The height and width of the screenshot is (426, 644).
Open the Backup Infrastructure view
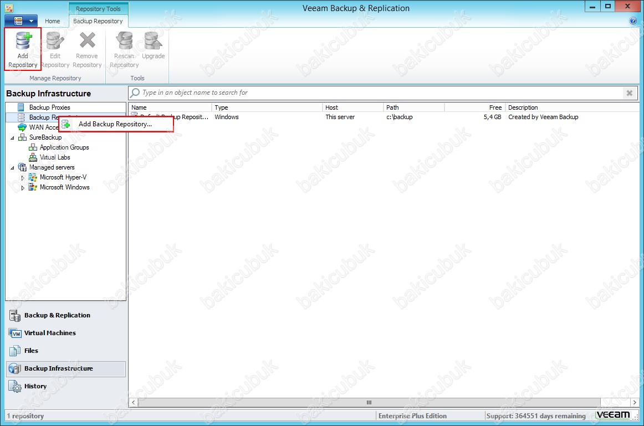click(x=66, y=368)
